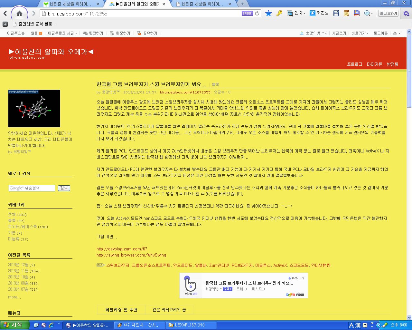Image resolution: width=412 pixels, height=330 pixels.
Task: Save the page with the floppy disk icon
Action: (x=336, y=14)
